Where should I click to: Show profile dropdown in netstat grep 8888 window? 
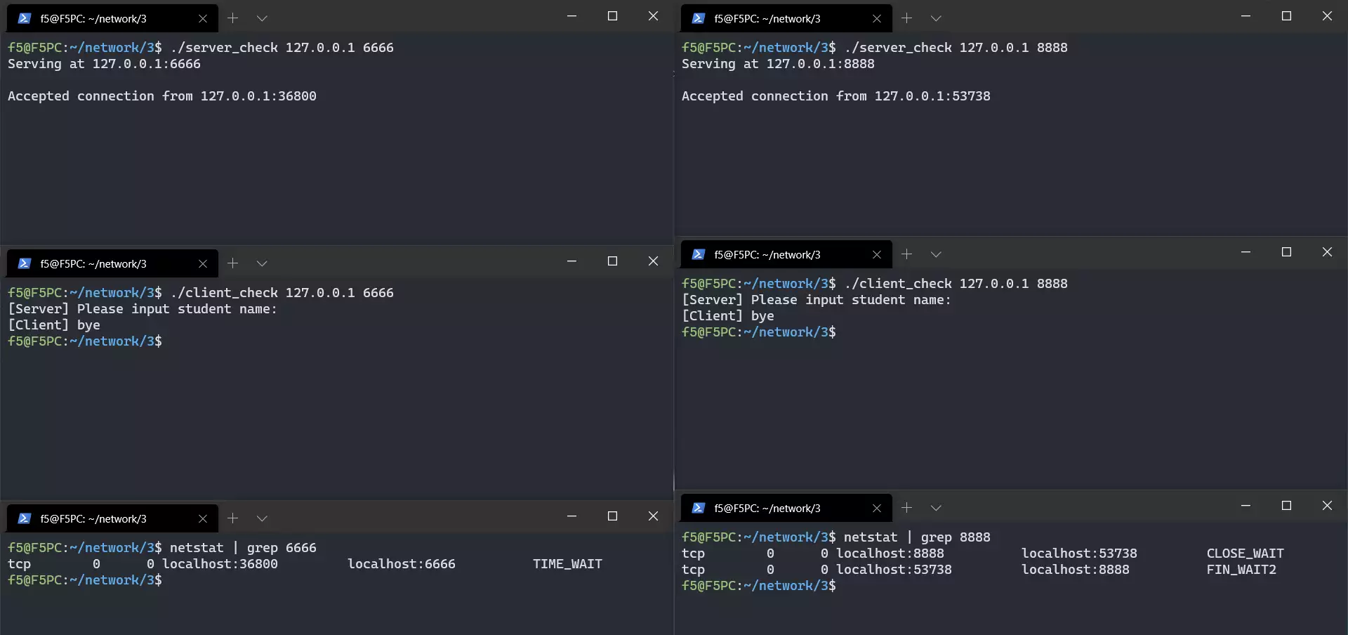tap(936, 508)
